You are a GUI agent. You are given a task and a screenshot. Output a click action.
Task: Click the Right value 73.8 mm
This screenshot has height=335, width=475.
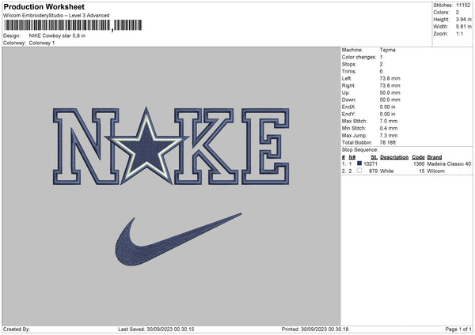pyautogui.click(x=389, y=85)
